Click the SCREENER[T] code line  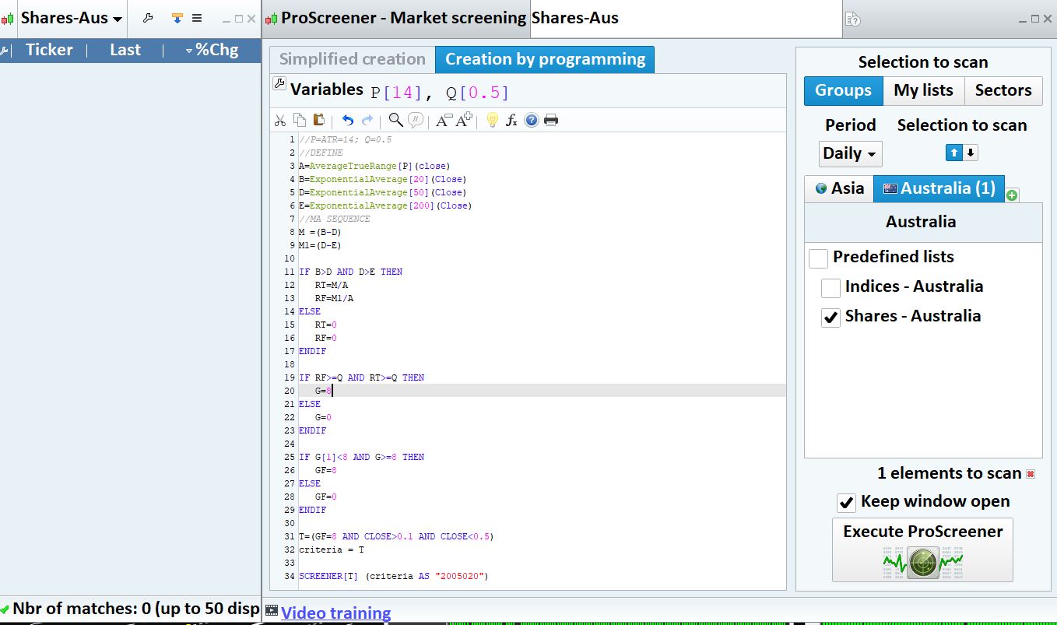[x=393, y=576]
